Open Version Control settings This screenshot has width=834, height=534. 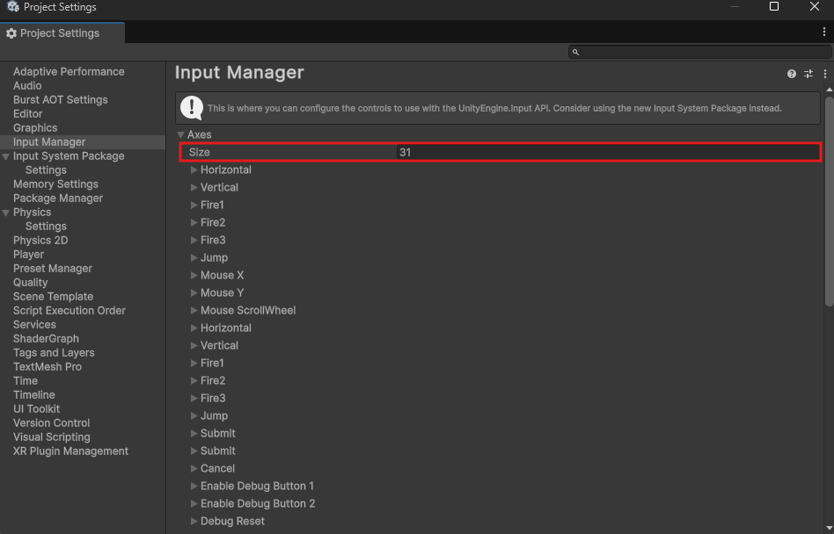[52, 423]
